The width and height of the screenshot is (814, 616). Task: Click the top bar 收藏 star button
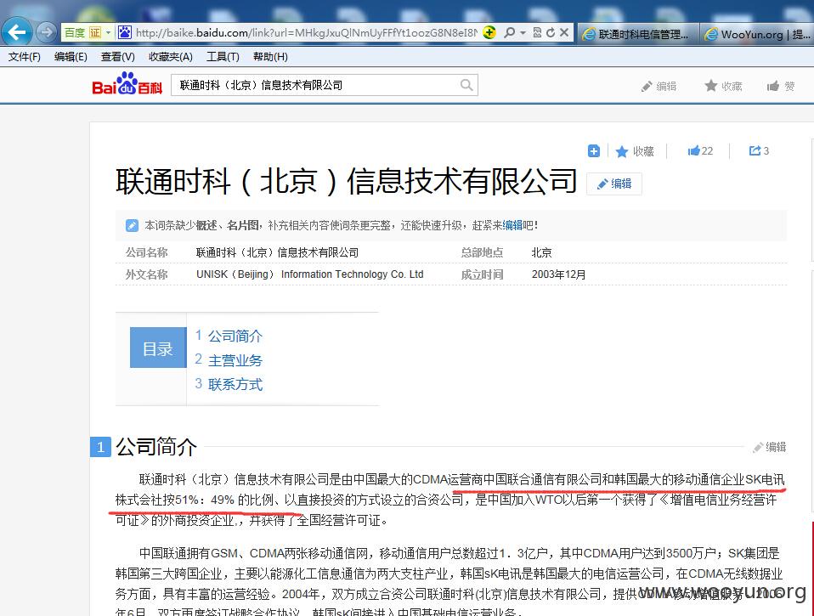point(723,86)
